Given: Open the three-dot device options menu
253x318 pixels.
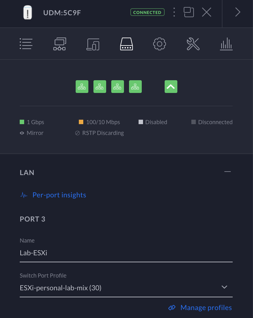Looking at the screenshot, I should (174, 12).
